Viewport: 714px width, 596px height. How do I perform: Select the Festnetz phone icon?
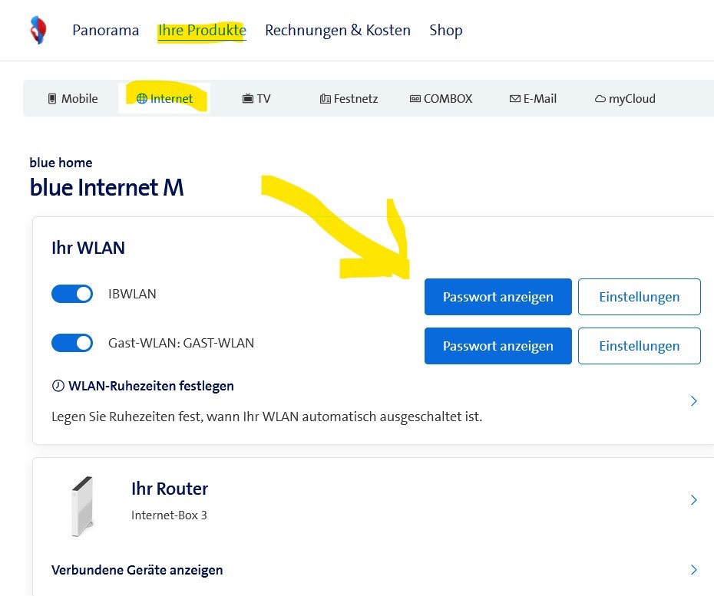coord(326,98)
